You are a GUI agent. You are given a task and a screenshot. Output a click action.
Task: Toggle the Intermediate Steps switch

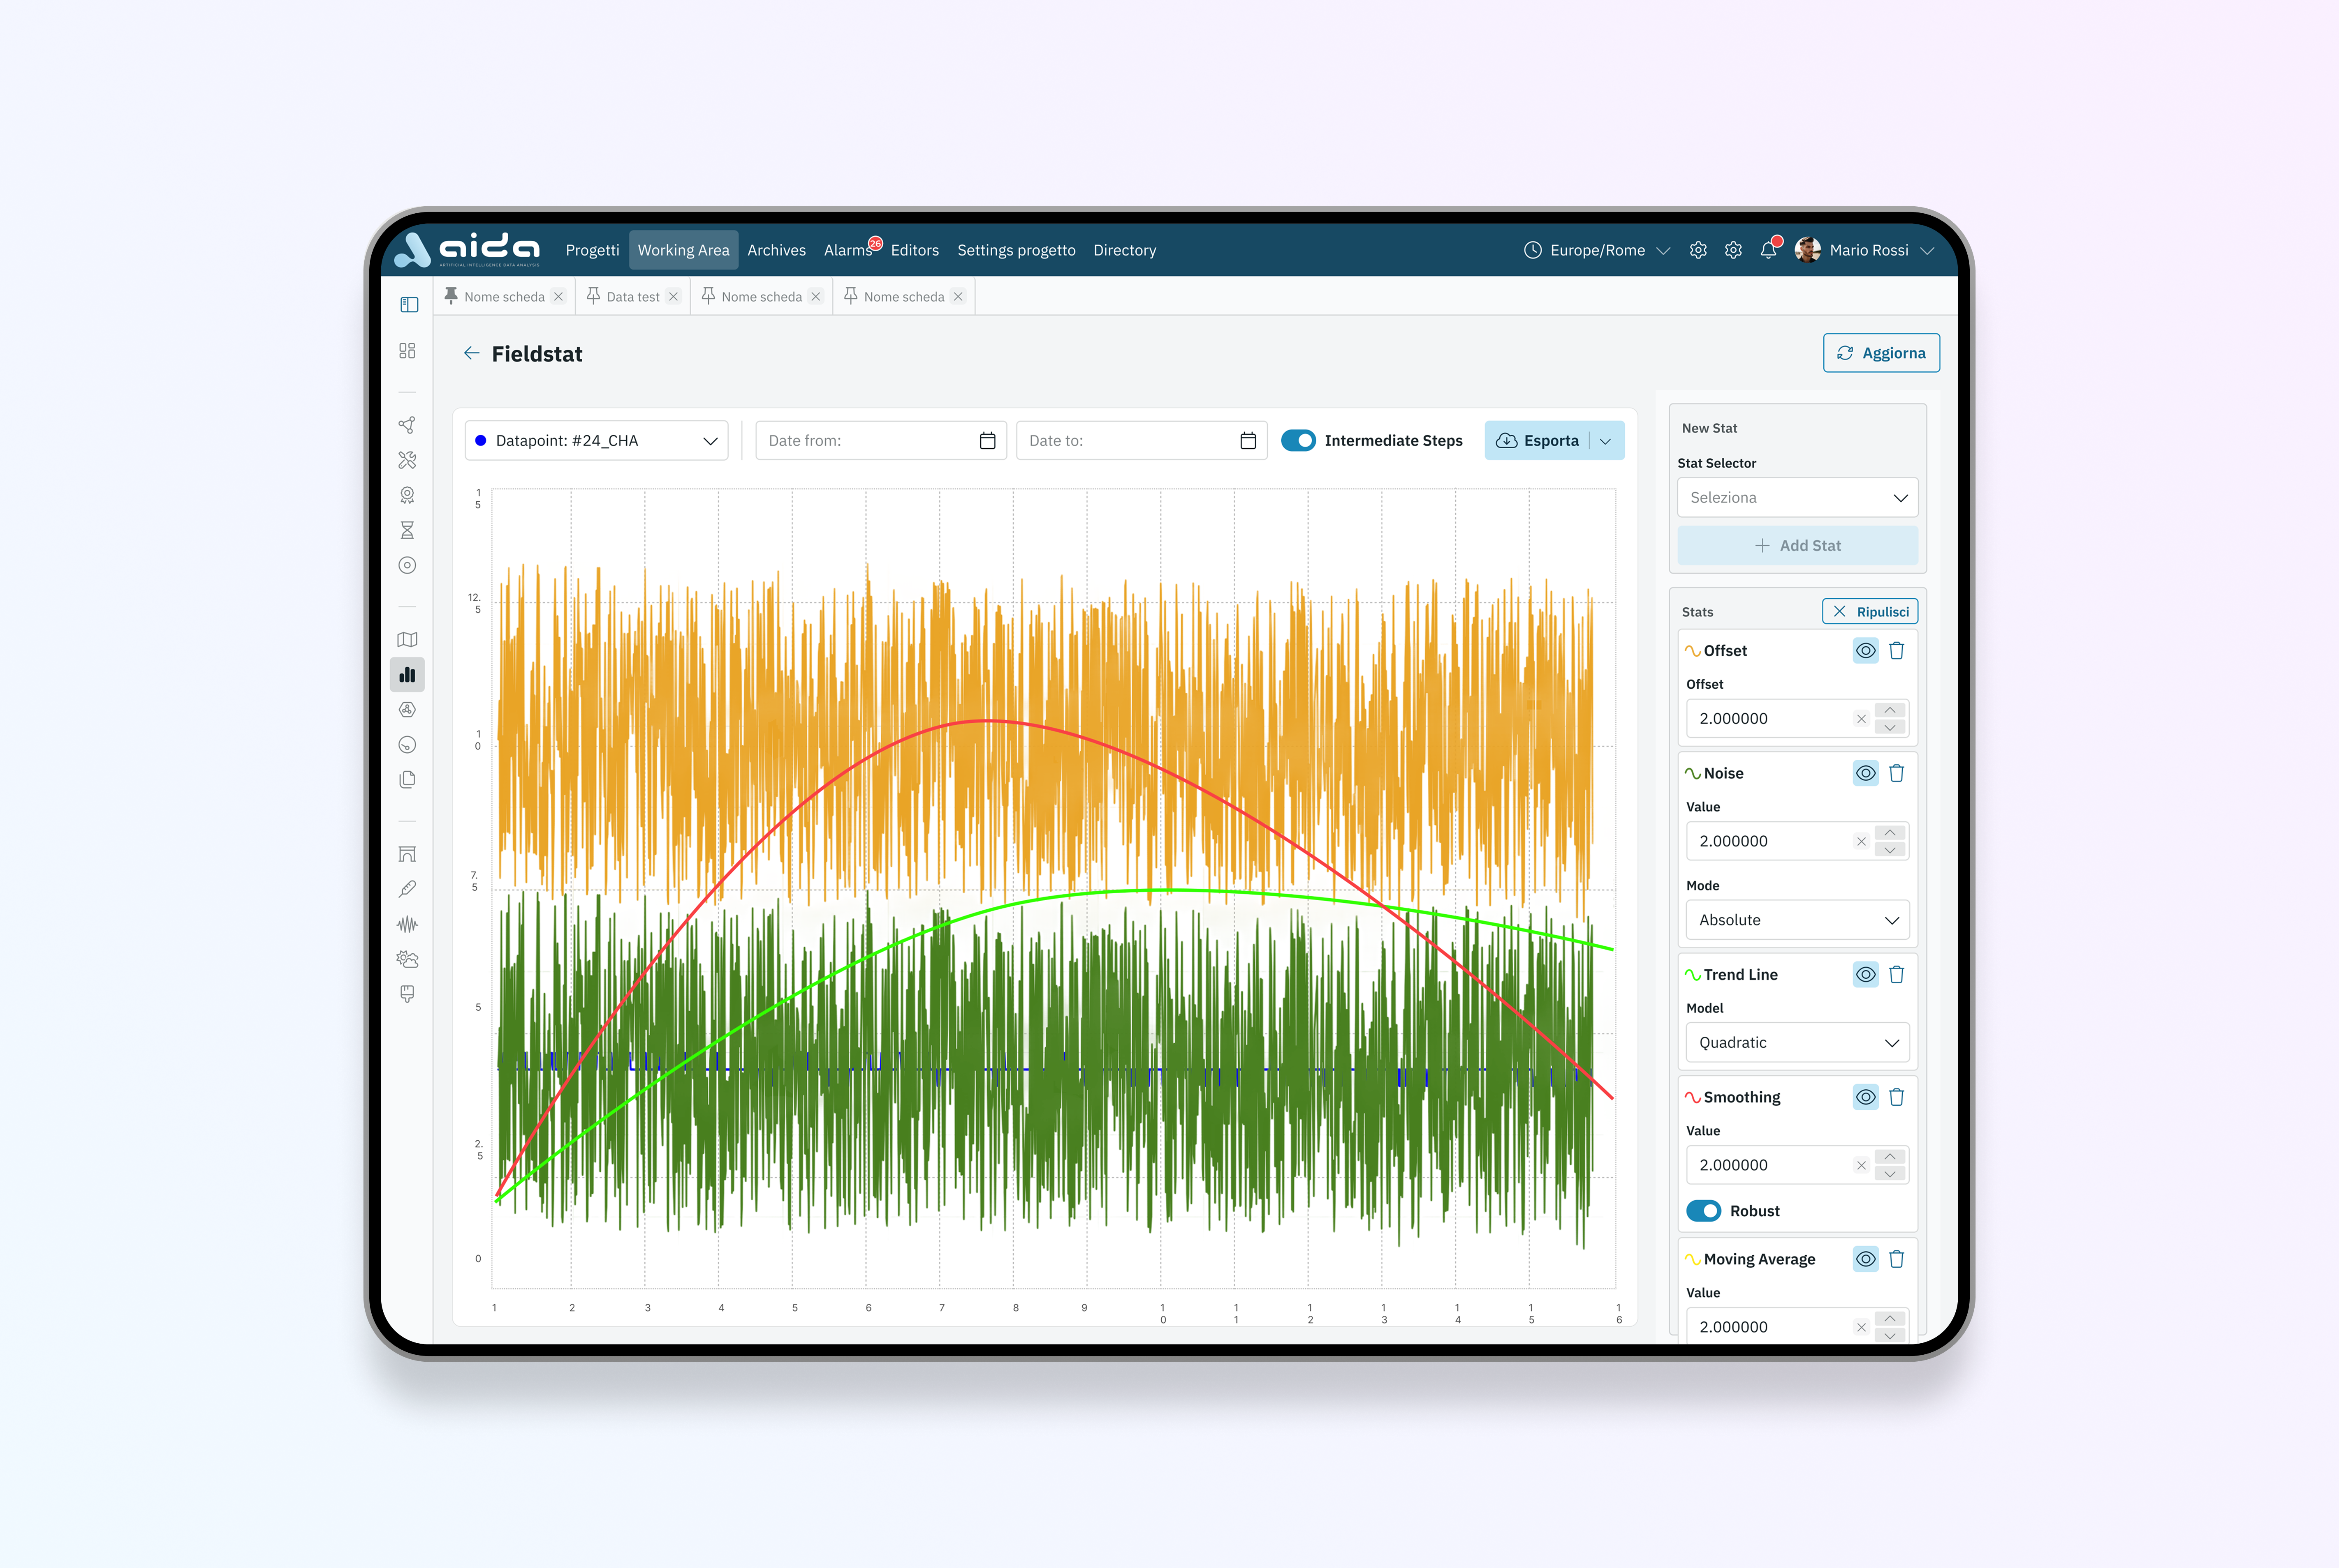coord(1298,441)
